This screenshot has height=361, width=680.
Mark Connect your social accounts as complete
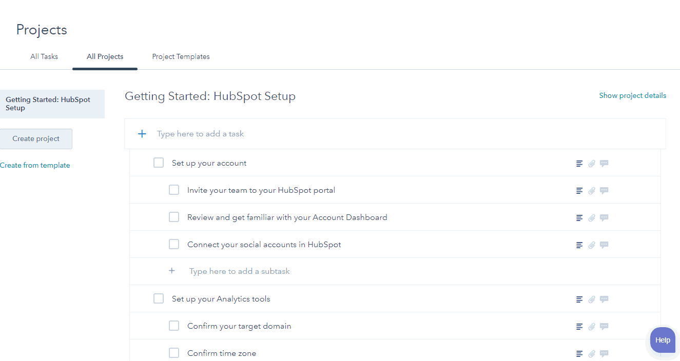(174, 244)
